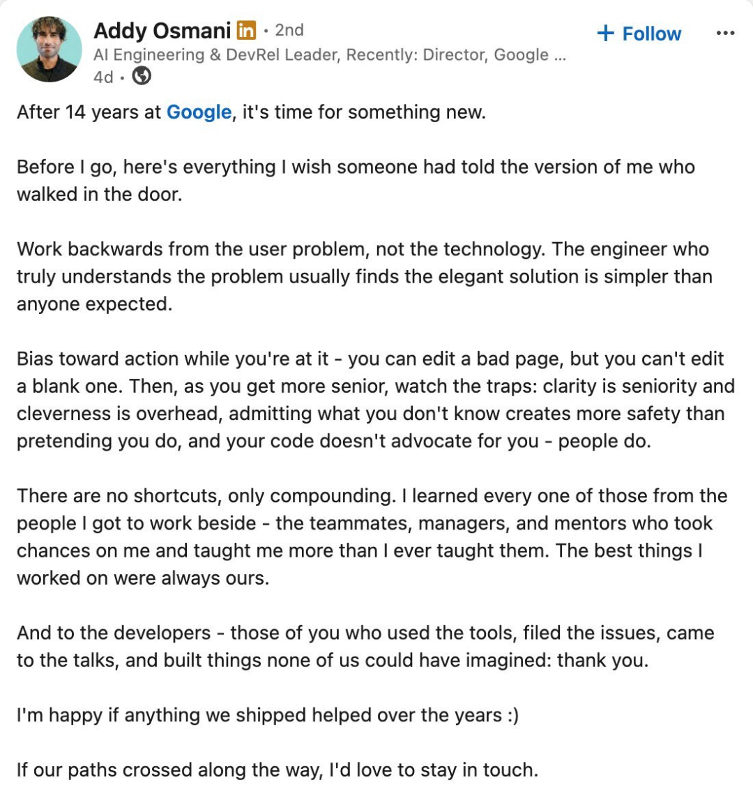Click the truncated ellipsis ending the headline
This screenshot has width=753, height=810.
tap(560, 55)
